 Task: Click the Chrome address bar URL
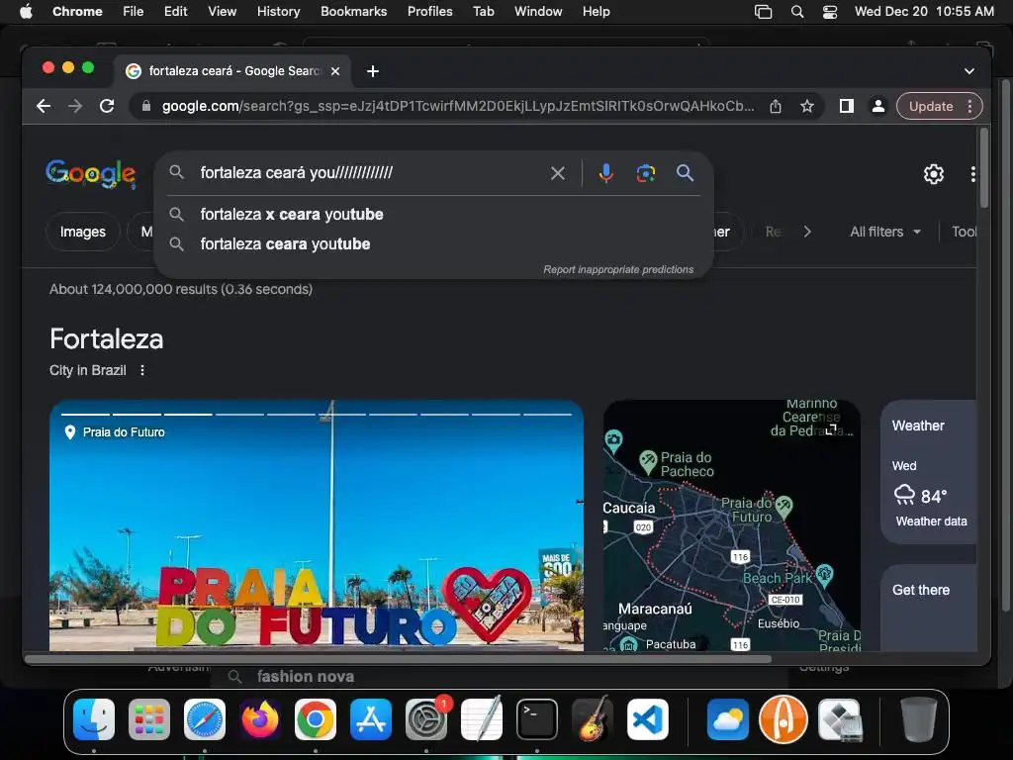pyautogui.click(x=457, y=106)
